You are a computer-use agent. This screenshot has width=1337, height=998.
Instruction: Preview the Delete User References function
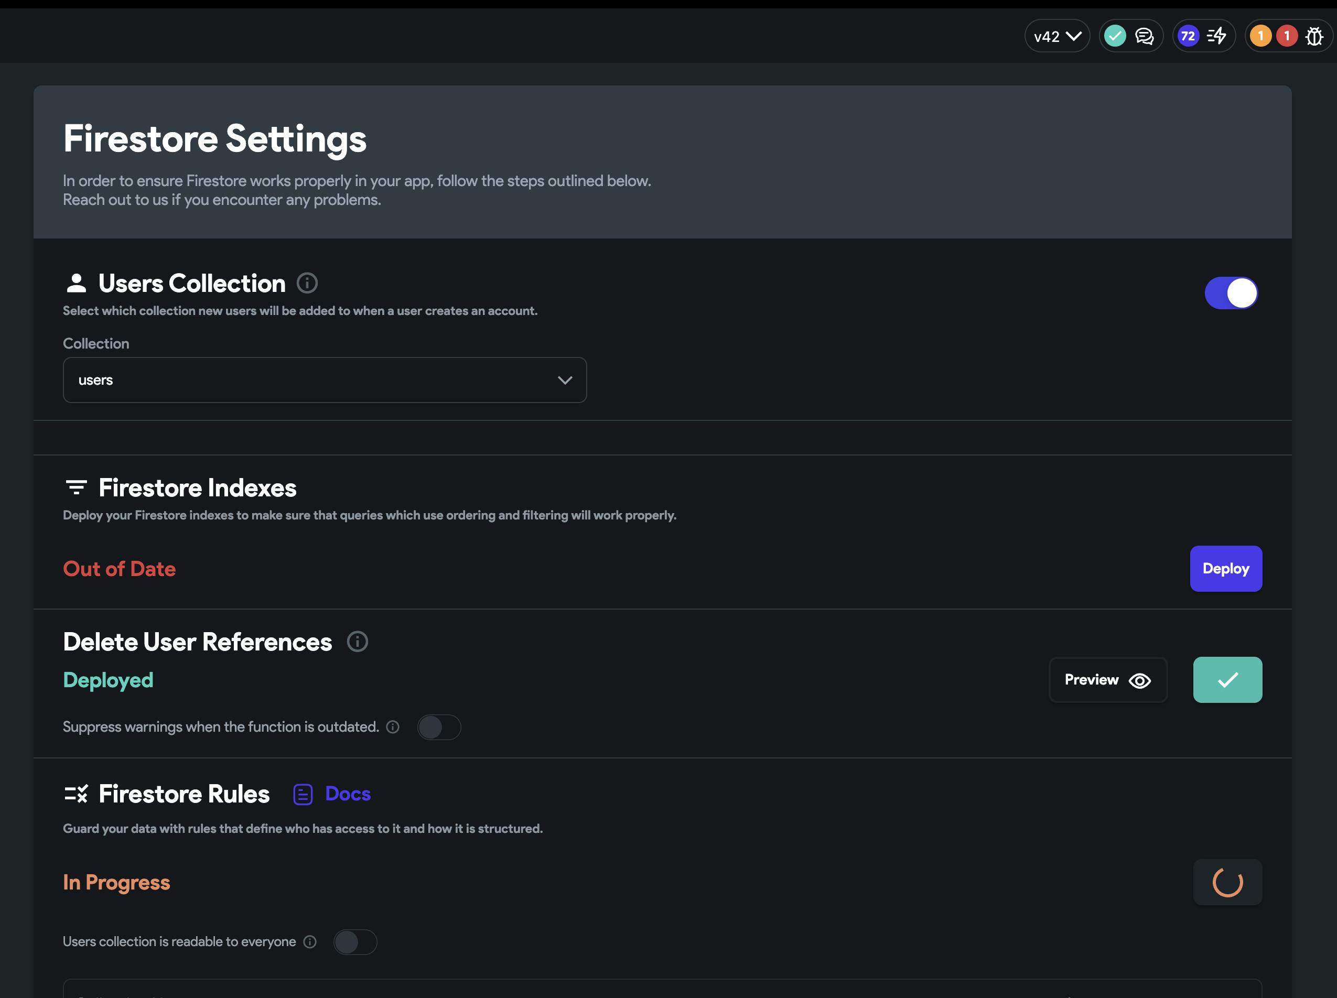pos(1107,680)
